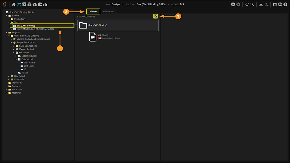Select the Processes folder

coord(17,83)
